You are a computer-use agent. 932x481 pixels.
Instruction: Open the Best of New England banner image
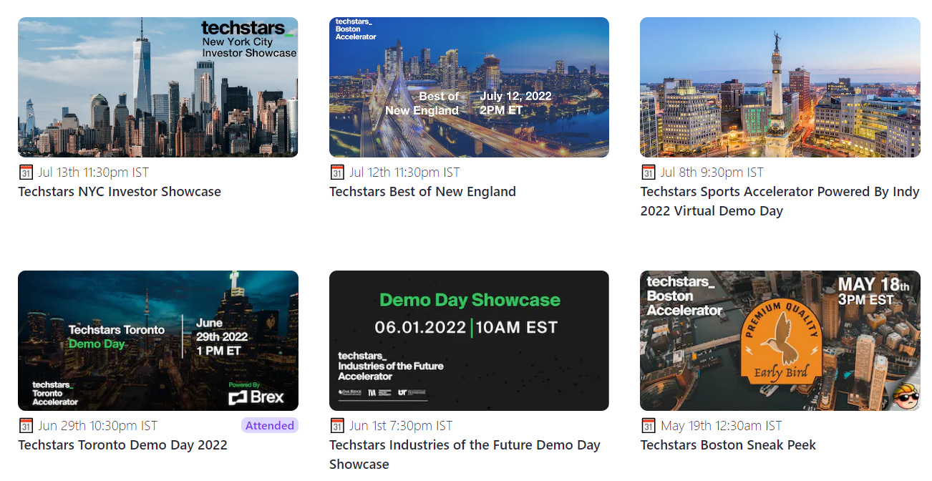[x=469, y=87]
